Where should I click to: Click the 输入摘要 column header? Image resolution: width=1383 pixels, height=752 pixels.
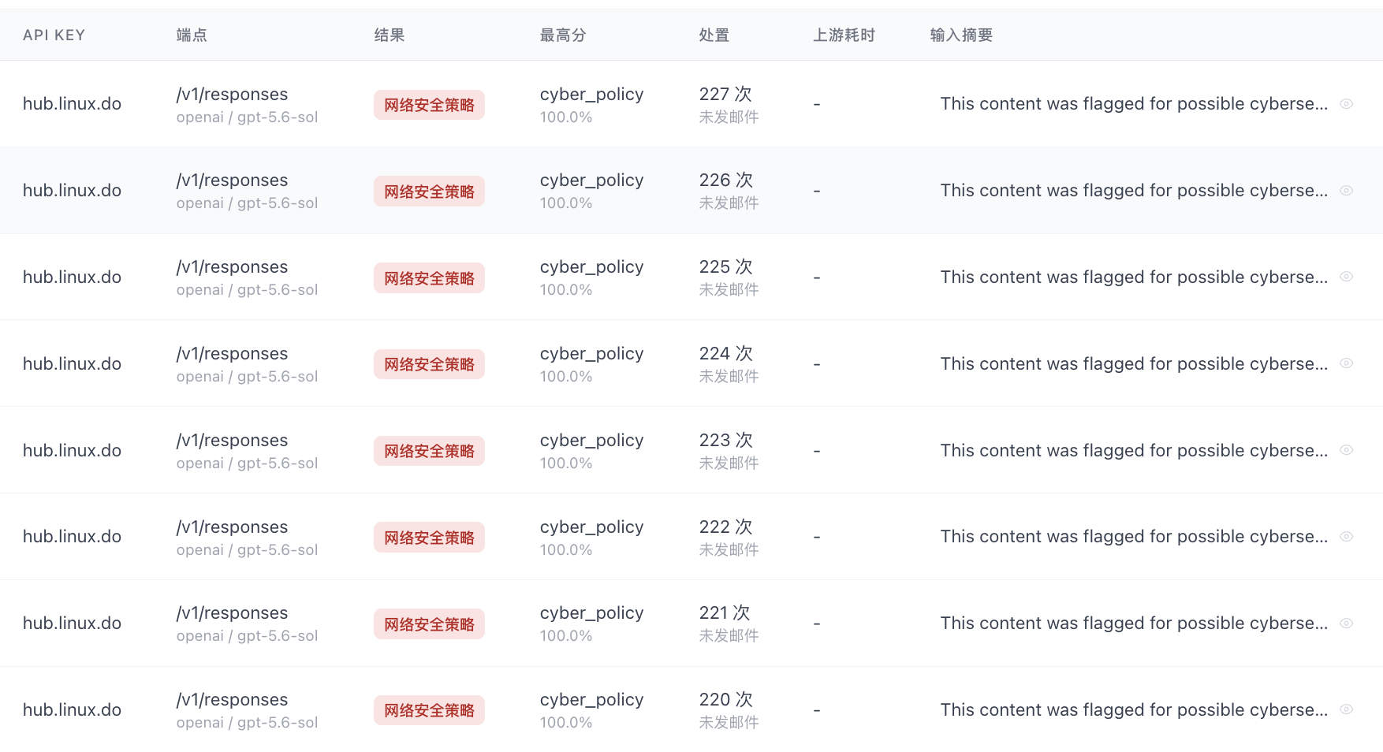point(961,35)
